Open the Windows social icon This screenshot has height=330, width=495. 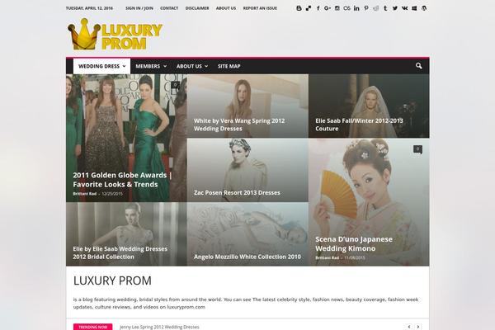click(414, 8)
